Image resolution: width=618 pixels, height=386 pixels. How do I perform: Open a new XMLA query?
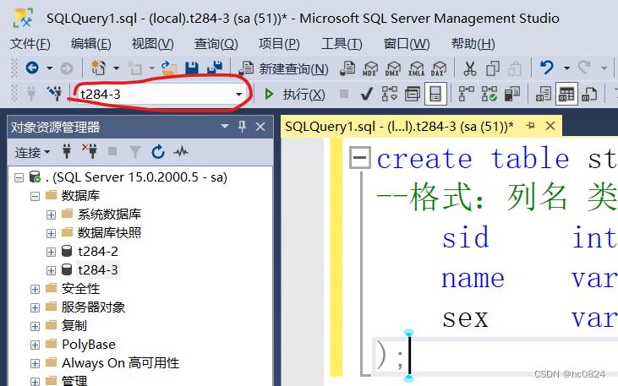(416, 68)
